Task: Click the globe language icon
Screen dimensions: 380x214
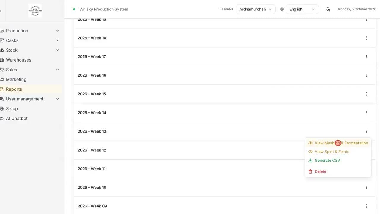Action: (282, 9)
